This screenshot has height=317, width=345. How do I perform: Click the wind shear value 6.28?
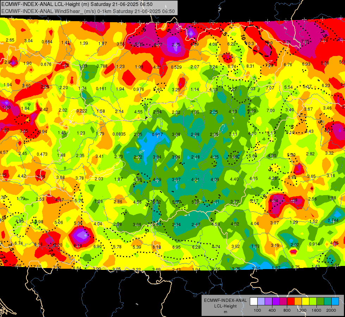pos(196,247)
